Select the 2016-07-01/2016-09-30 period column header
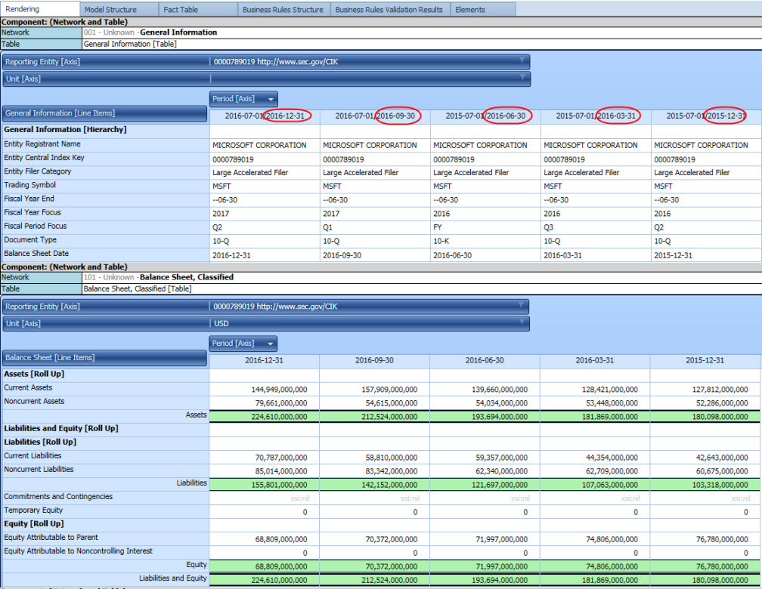This screenshot has height=589, width=762. click(375, 116)
